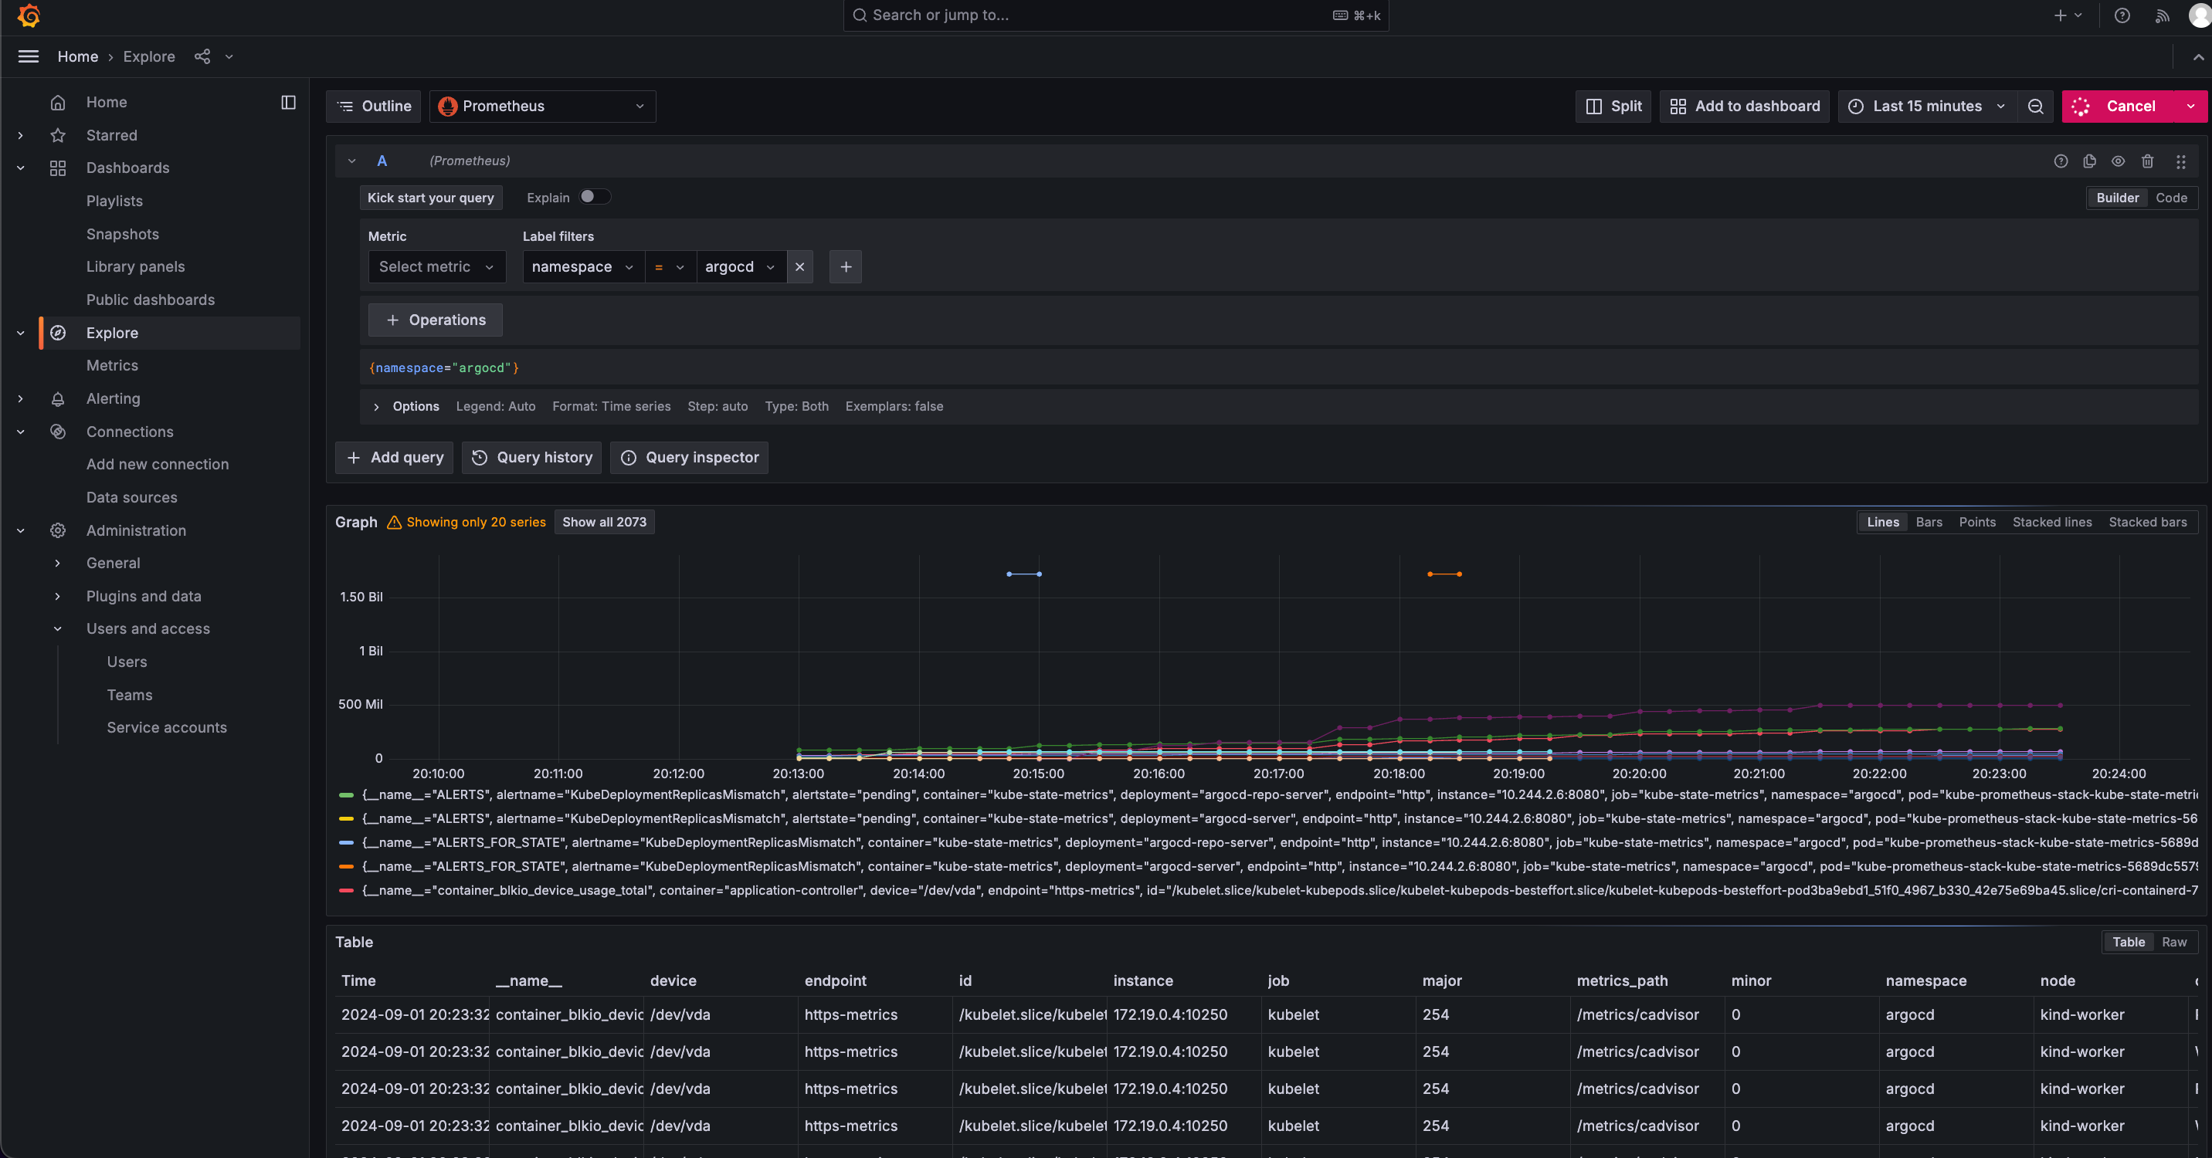Switch table view to Raw
The image size is (2212, 1158).
coord(2173,942)
